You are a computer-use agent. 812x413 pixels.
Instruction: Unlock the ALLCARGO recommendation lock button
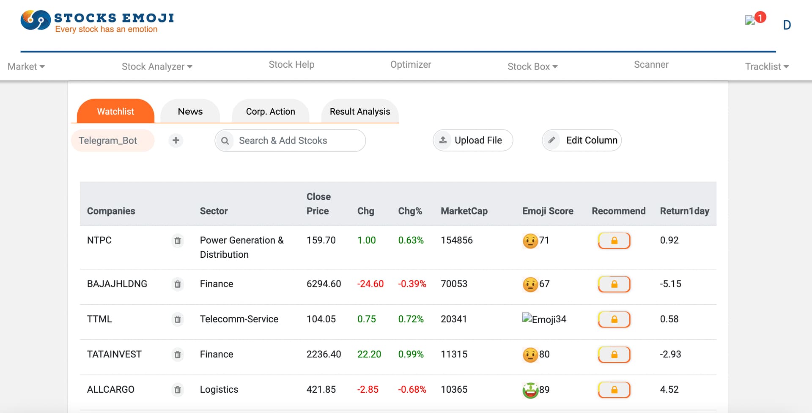pos(614,389)
